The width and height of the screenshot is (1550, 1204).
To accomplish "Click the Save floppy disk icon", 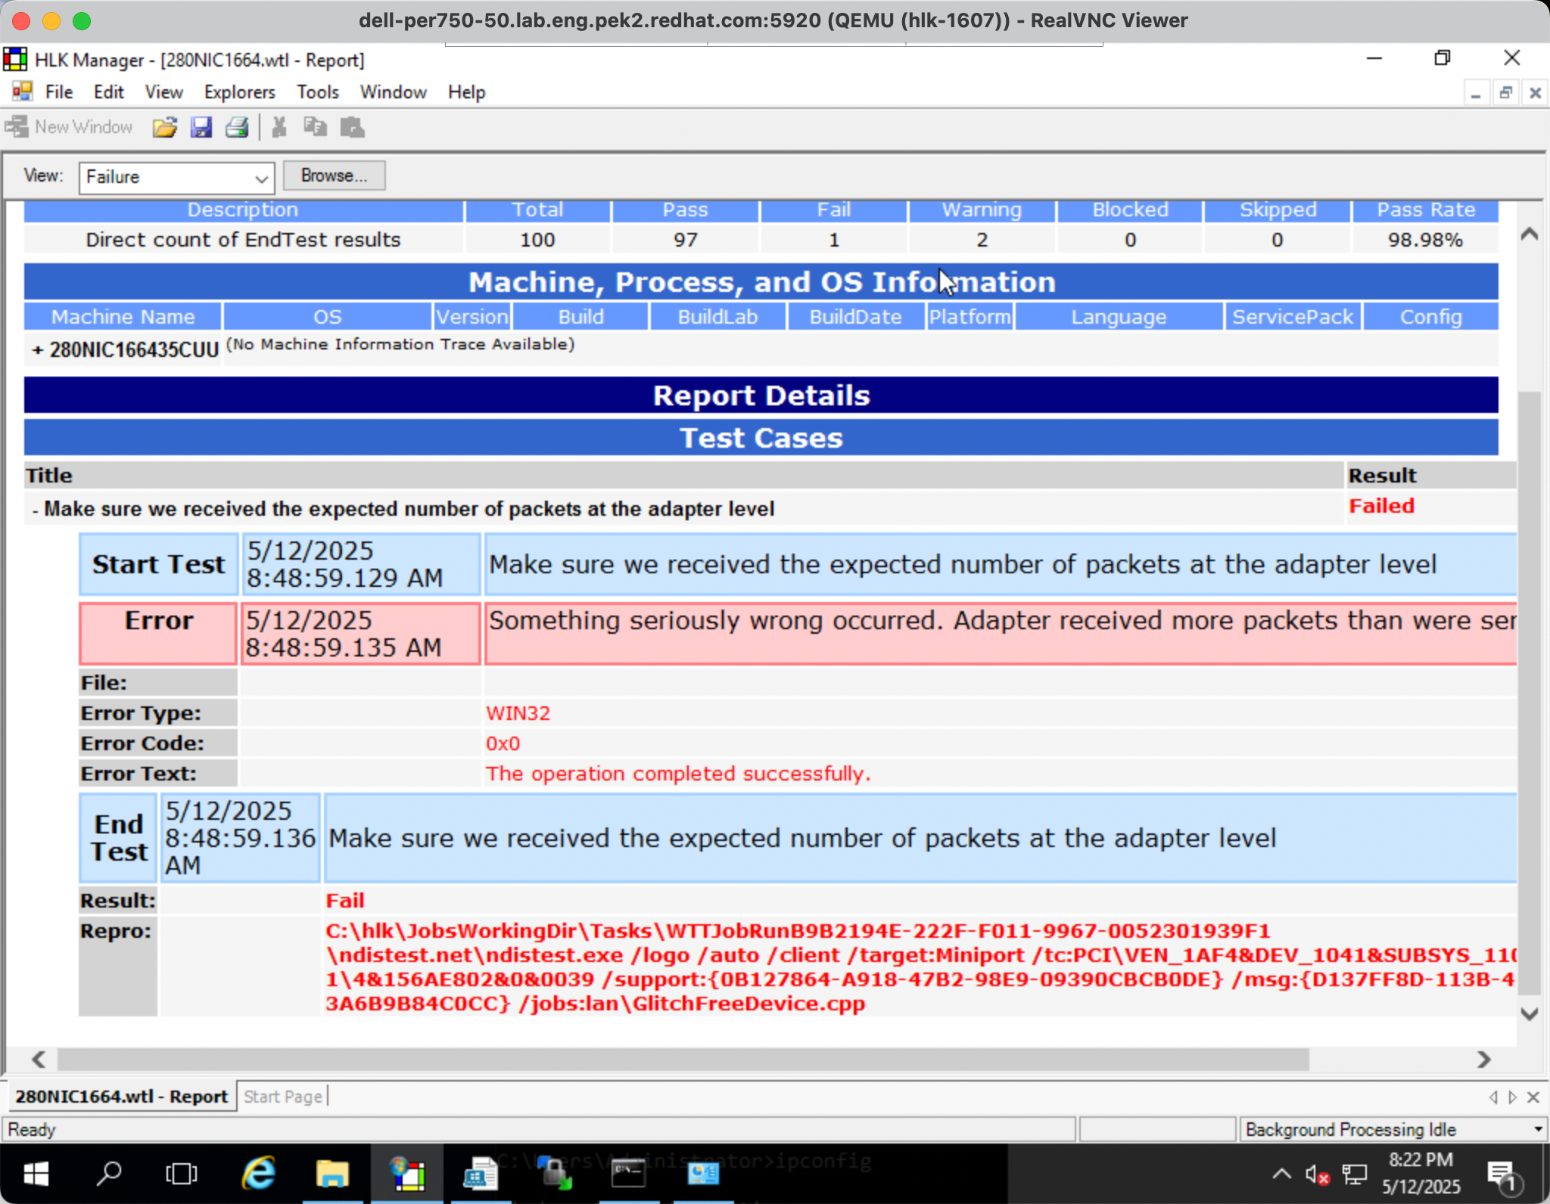I will click(201, 127).
